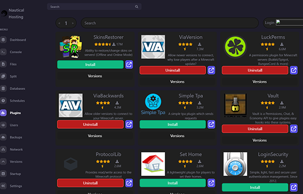Open the Dashboard sidebar icon
Image resolution: width=303 pixels, height=194 pixels.
click(x=3, y=40)
